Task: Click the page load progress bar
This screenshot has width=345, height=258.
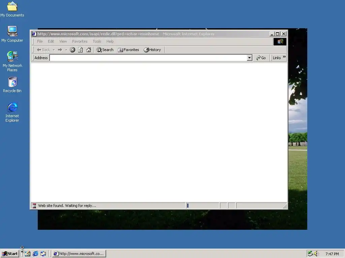Action: [202, 206]
